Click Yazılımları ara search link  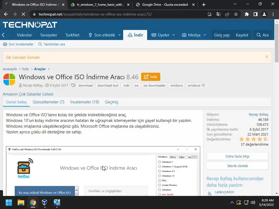click(52, 44)
